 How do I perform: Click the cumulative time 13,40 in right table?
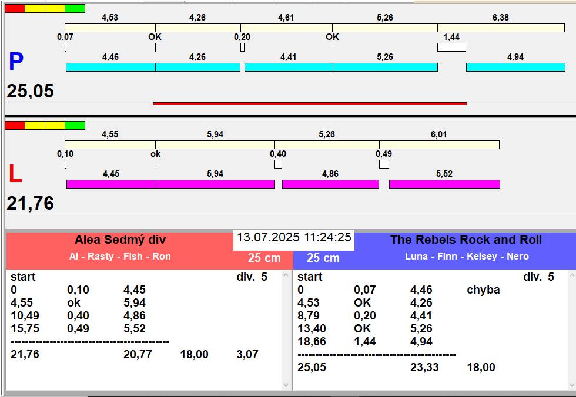pyautogui.click(x=312, y=328)
